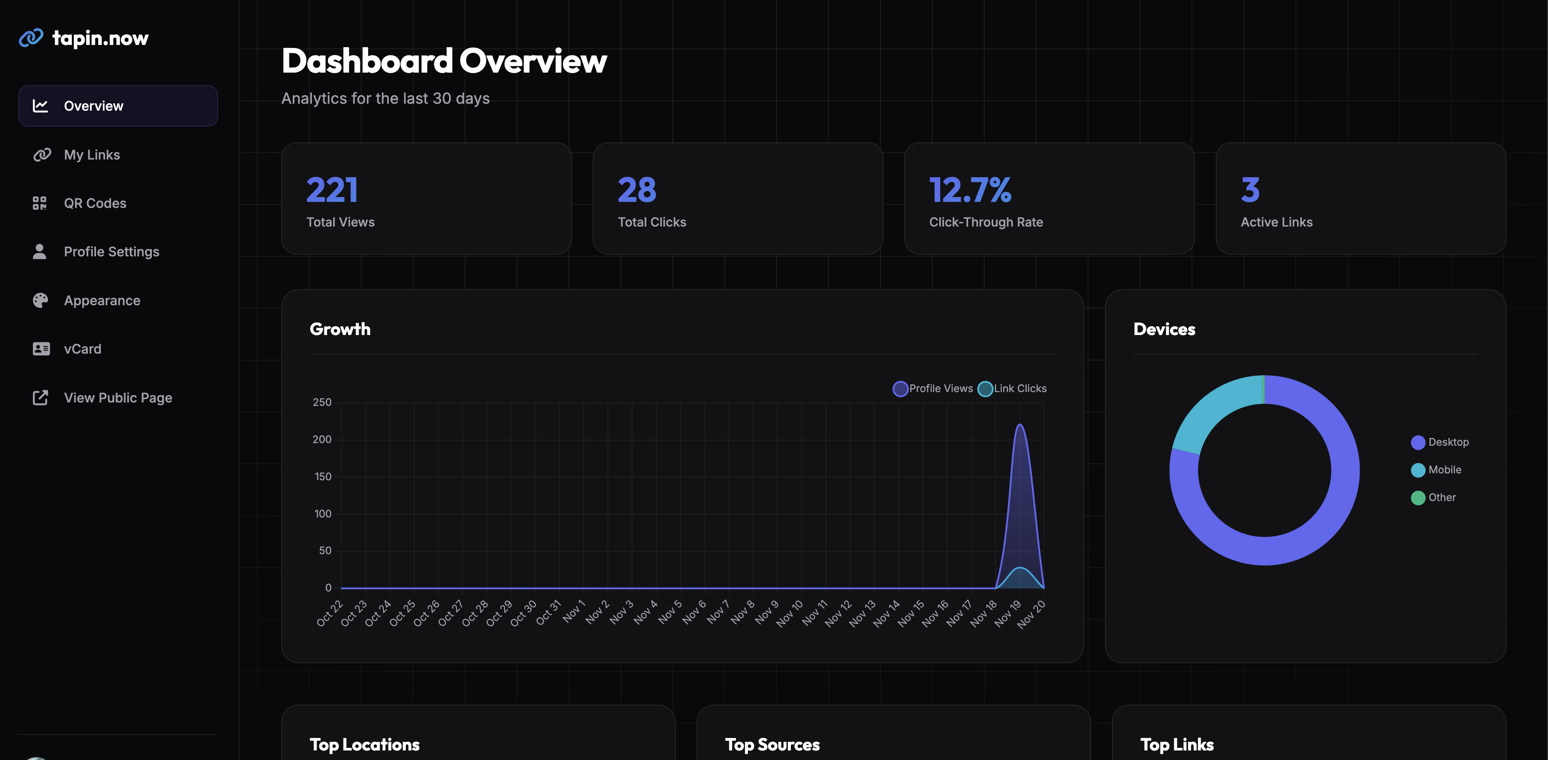
Task: Click 'Analytics for the last 30 days' subtitle
Action: click(385, 99)
